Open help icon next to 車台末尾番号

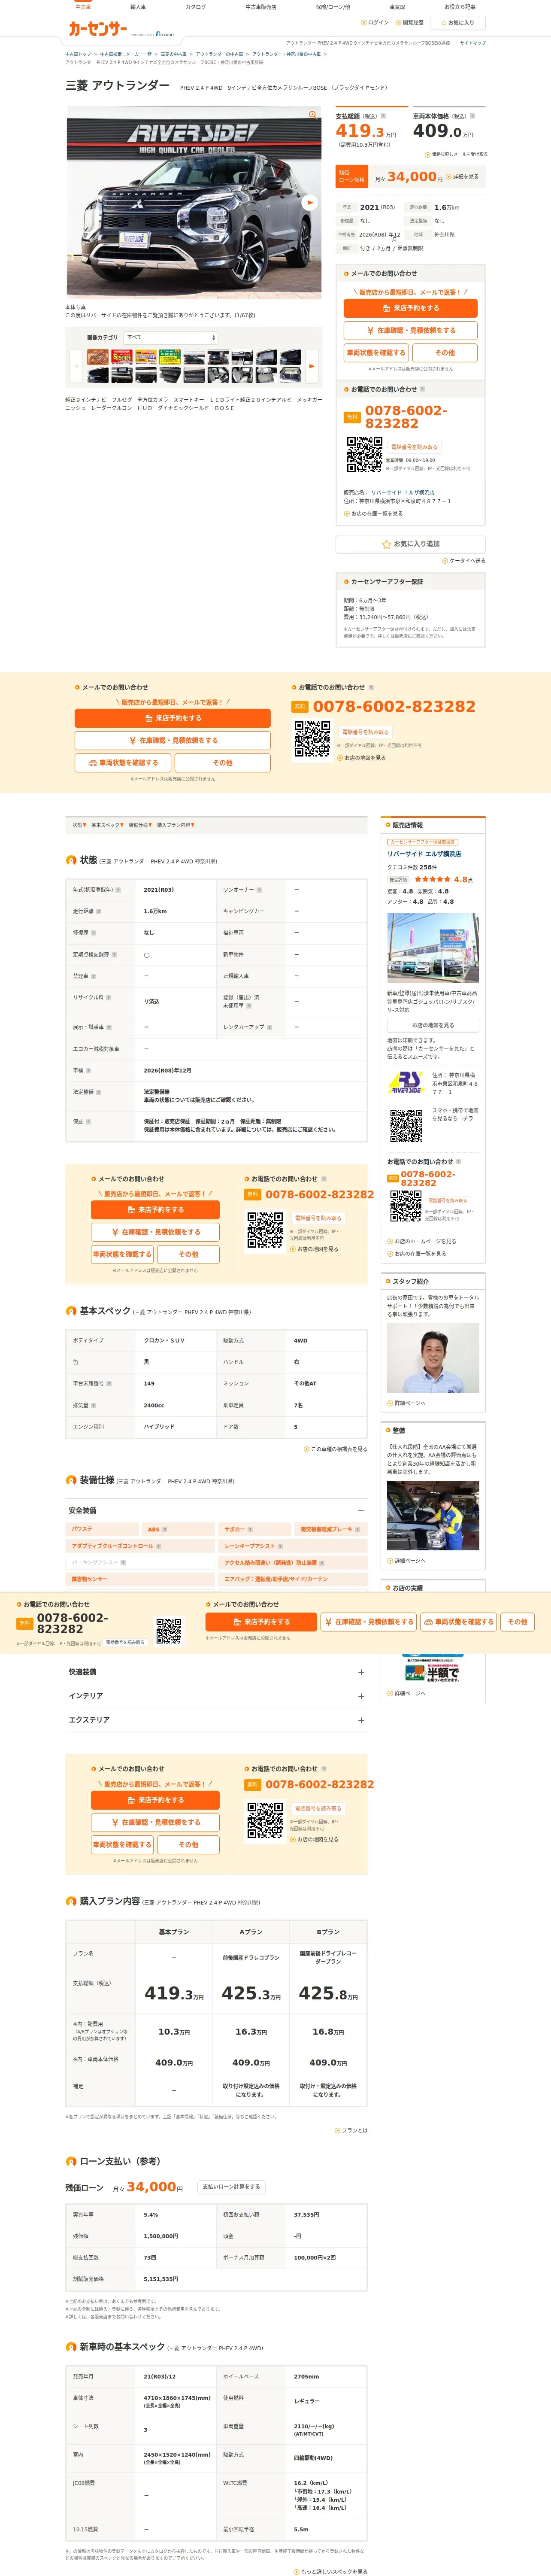[109, 1384]
